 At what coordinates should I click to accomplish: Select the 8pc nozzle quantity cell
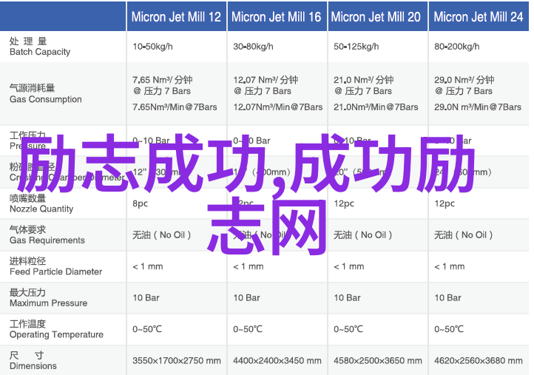click(x=141, y=203)
